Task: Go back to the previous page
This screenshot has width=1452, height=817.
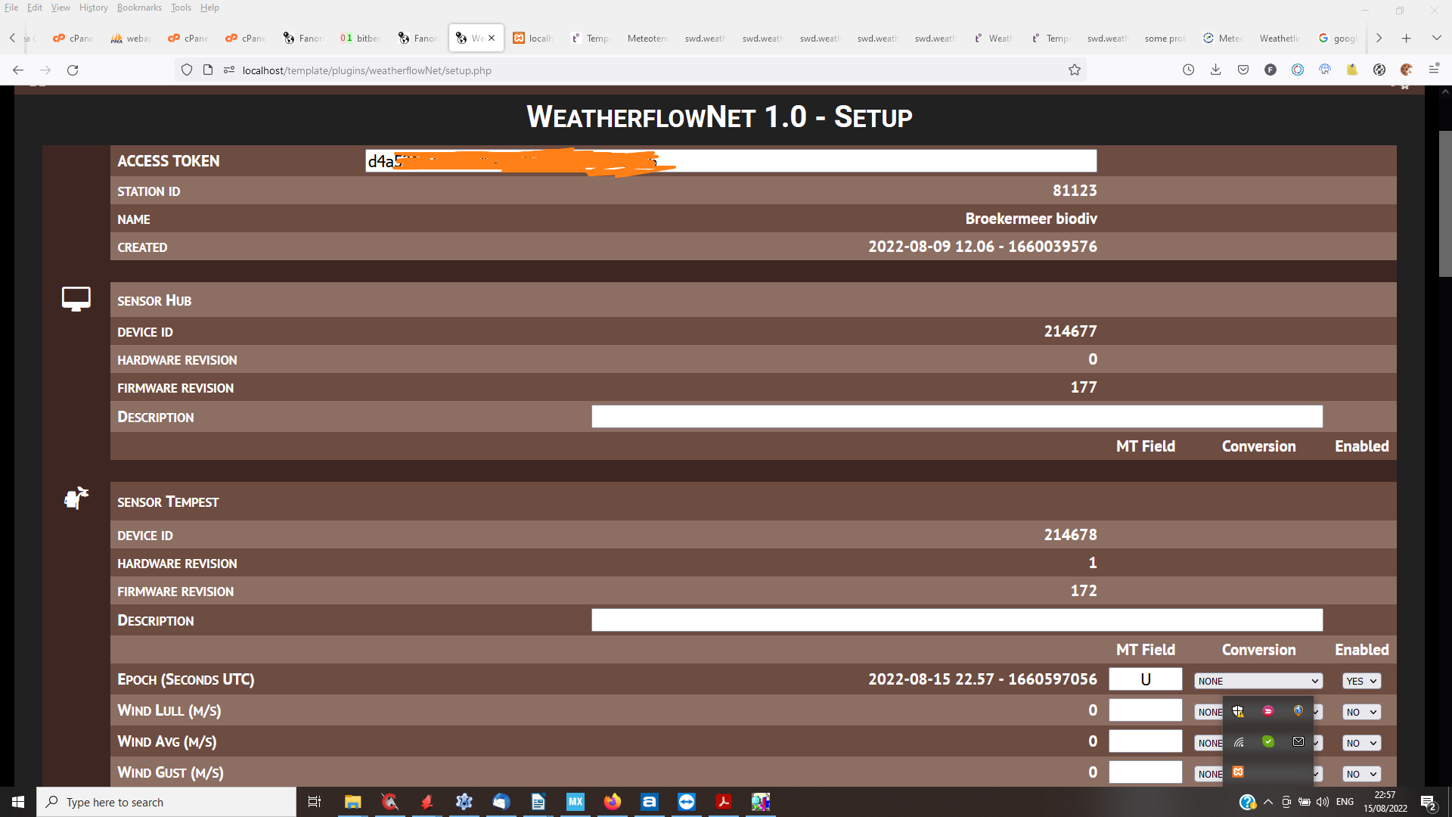Action: pyautogui.click(x=18, y=70)
